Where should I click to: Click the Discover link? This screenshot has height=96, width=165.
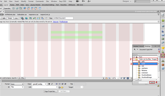56,22
